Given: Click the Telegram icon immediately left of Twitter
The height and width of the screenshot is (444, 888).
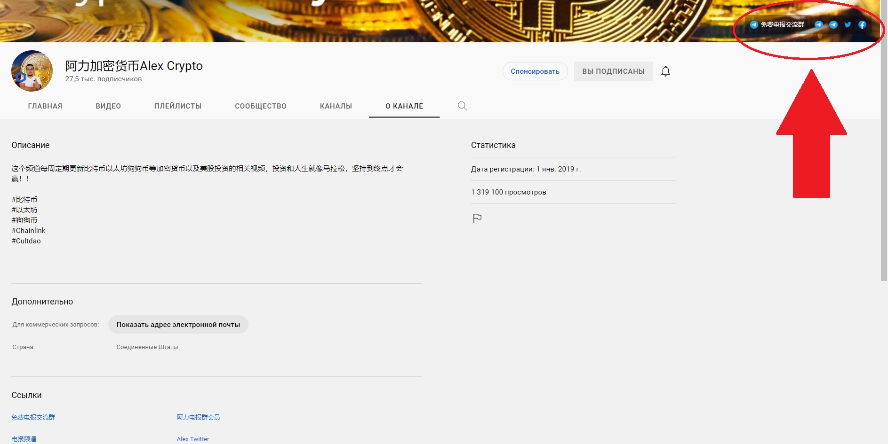Looking at the screenshot, I should (x=833, y=25).
